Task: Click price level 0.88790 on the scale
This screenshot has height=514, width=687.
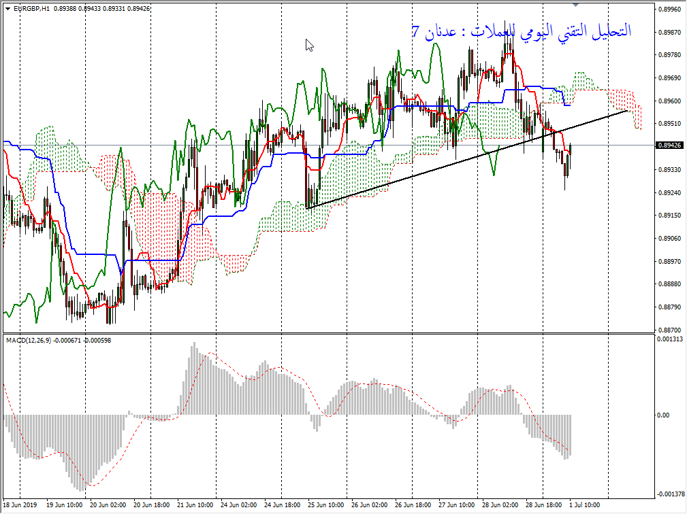Action: pos(670,307)
